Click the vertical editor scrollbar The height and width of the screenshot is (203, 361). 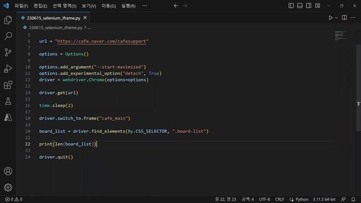pos(359,87)
